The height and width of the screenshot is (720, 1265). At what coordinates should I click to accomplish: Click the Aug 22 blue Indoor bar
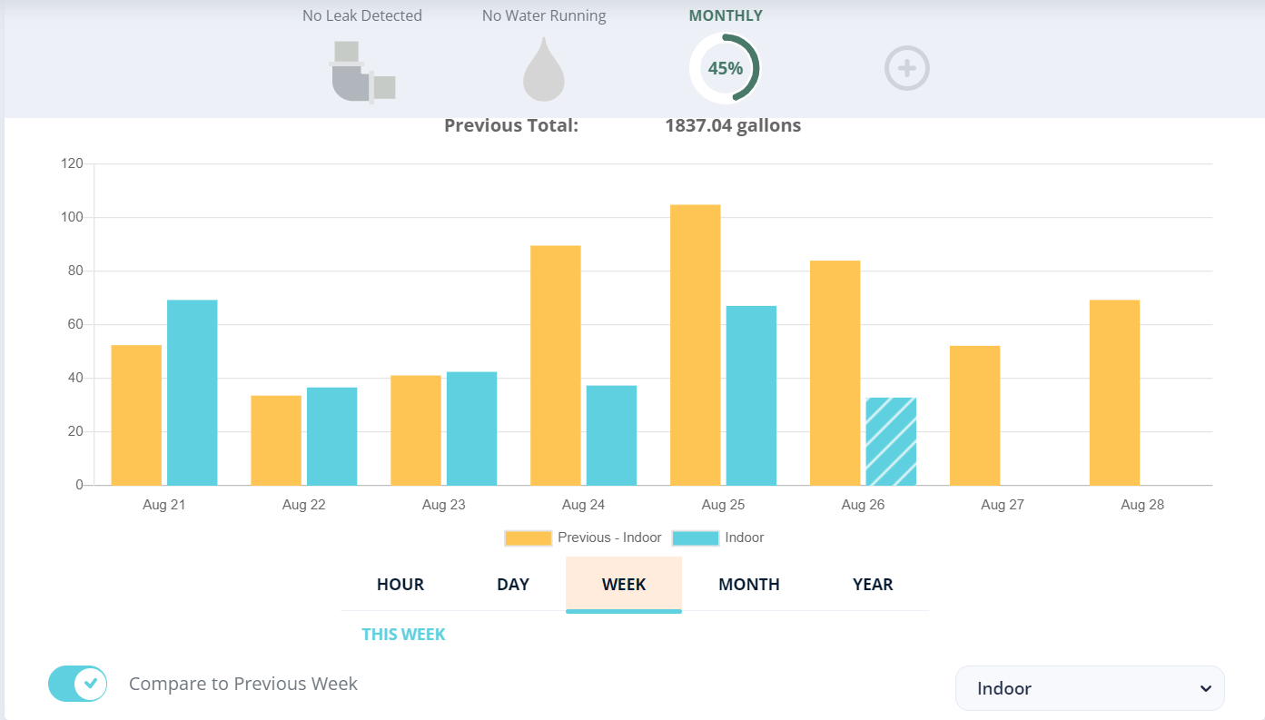pos(331,436)
